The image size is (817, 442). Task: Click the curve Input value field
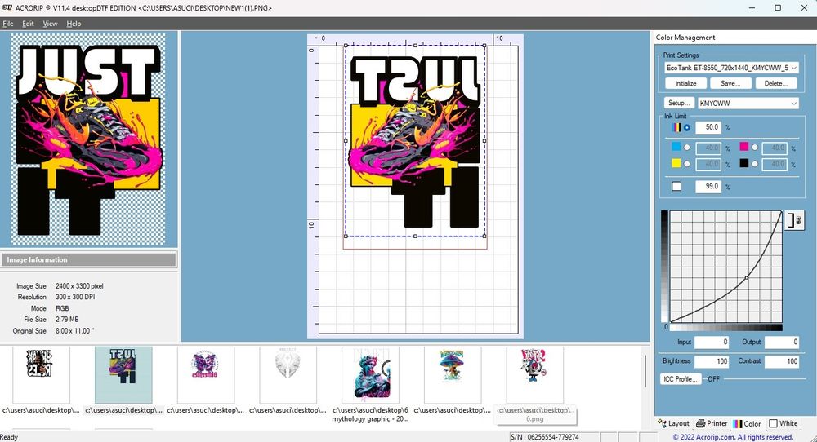click(x=712, y=342)
